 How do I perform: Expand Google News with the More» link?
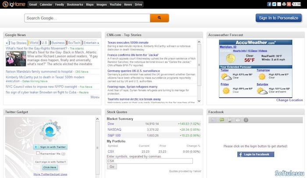click(95, 97)
